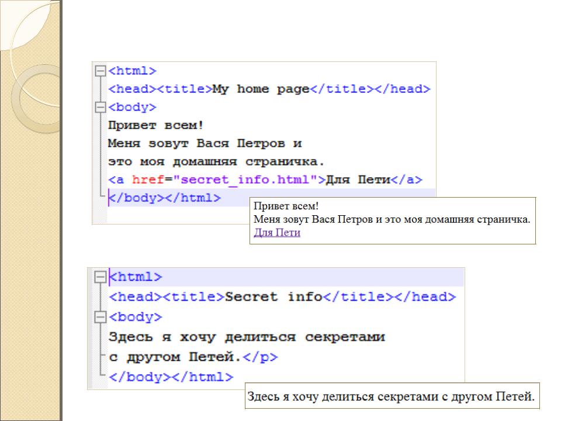Click the </body></html> line in bottom editor
Image resolution: width=561 pixels, height=421 pixels.
171,377
